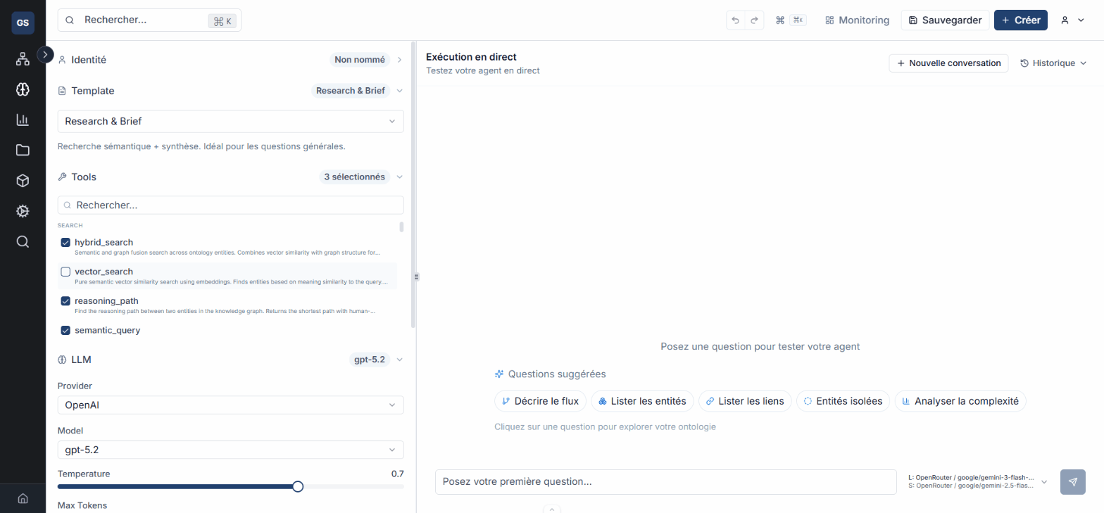Open the Research & Brief template dropdown
The height and width of the screenshot is (513, 1104).
(x=230, y=121)
